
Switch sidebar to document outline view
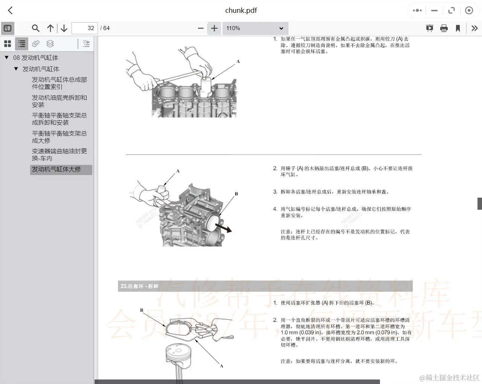pyautogui.click(x=21, y=43)
